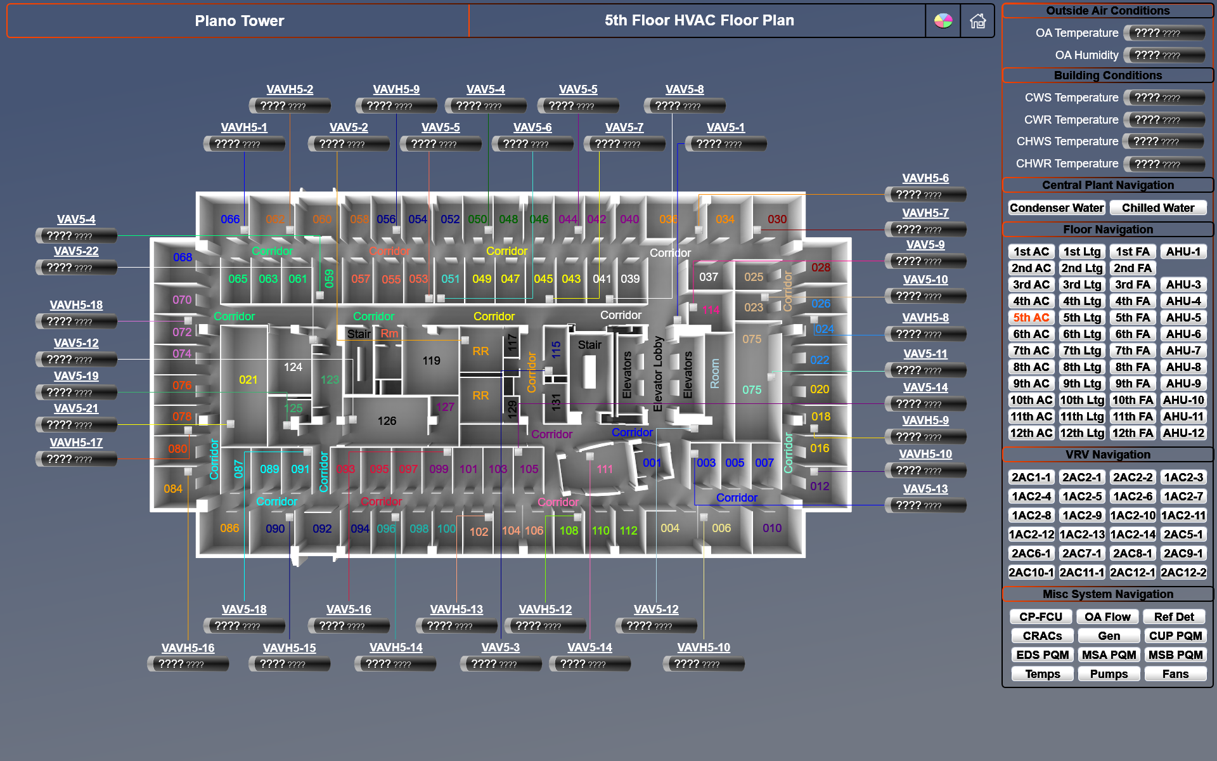Open the VAVH5-2 detail link
1217x761 pixels.
290,89
